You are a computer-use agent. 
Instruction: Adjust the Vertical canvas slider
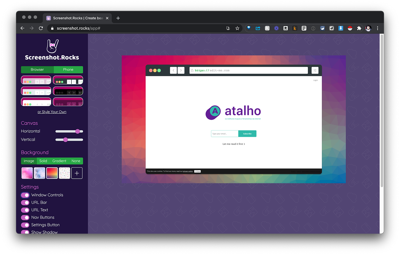[x=69, y=140]
